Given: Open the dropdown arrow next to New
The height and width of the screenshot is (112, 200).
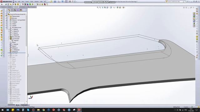Looking at the screenshot, I should pos(49,2).
